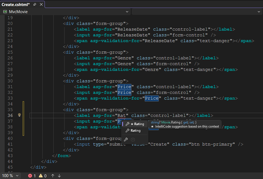263x179 pixels.
Task: Click highlighted "Price" in input on line 32
Action: pyautogui.click(x=124, y=93)
